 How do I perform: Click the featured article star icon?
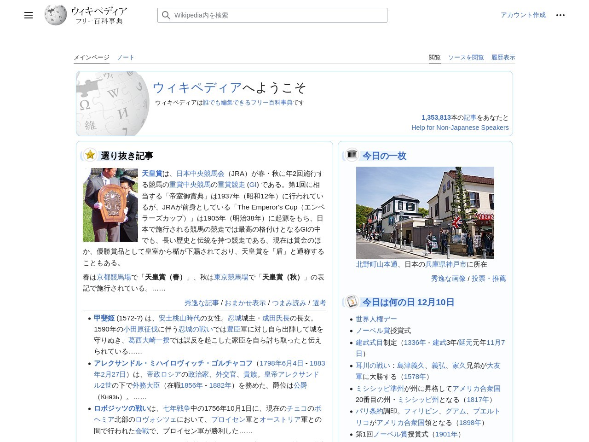pos(90,155)
